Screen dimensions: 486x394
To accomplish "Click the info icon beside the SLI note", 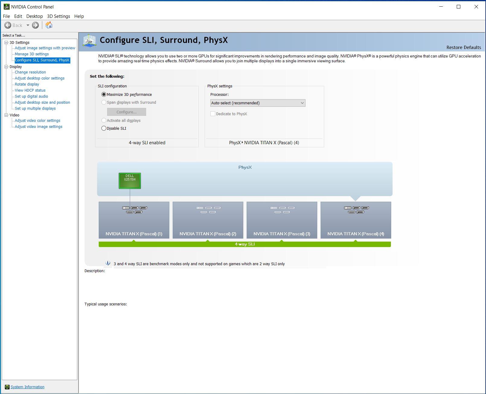I will click(108, 263).
